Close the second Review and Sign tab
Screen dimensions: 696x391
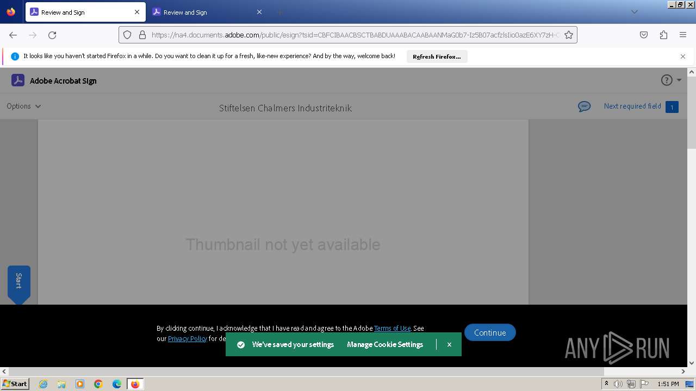259,12
